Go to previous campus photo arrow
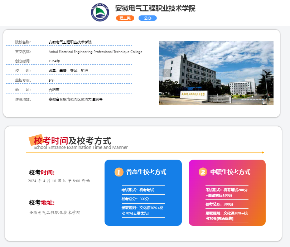Screen dimensions: 290x247 pos(166,73)
